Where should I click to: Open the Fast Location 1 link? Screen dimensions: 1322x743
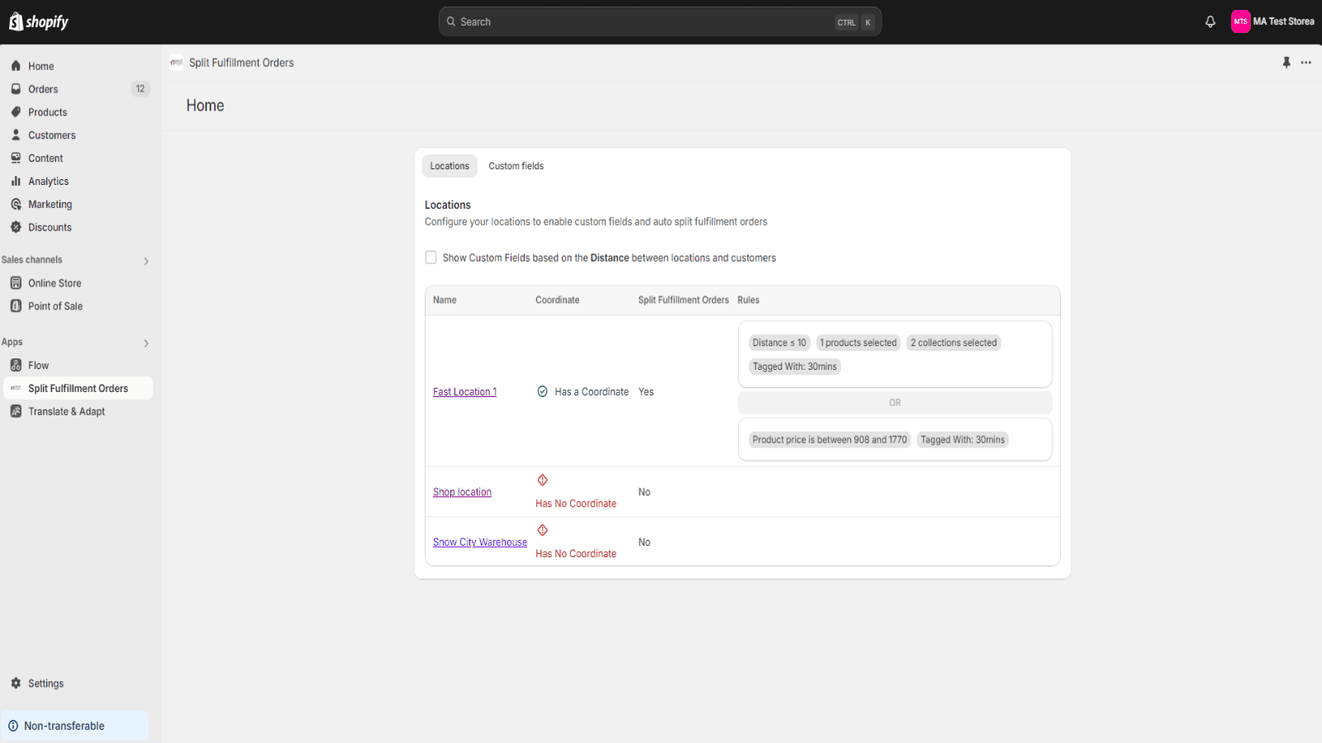(x=464, y=392)
